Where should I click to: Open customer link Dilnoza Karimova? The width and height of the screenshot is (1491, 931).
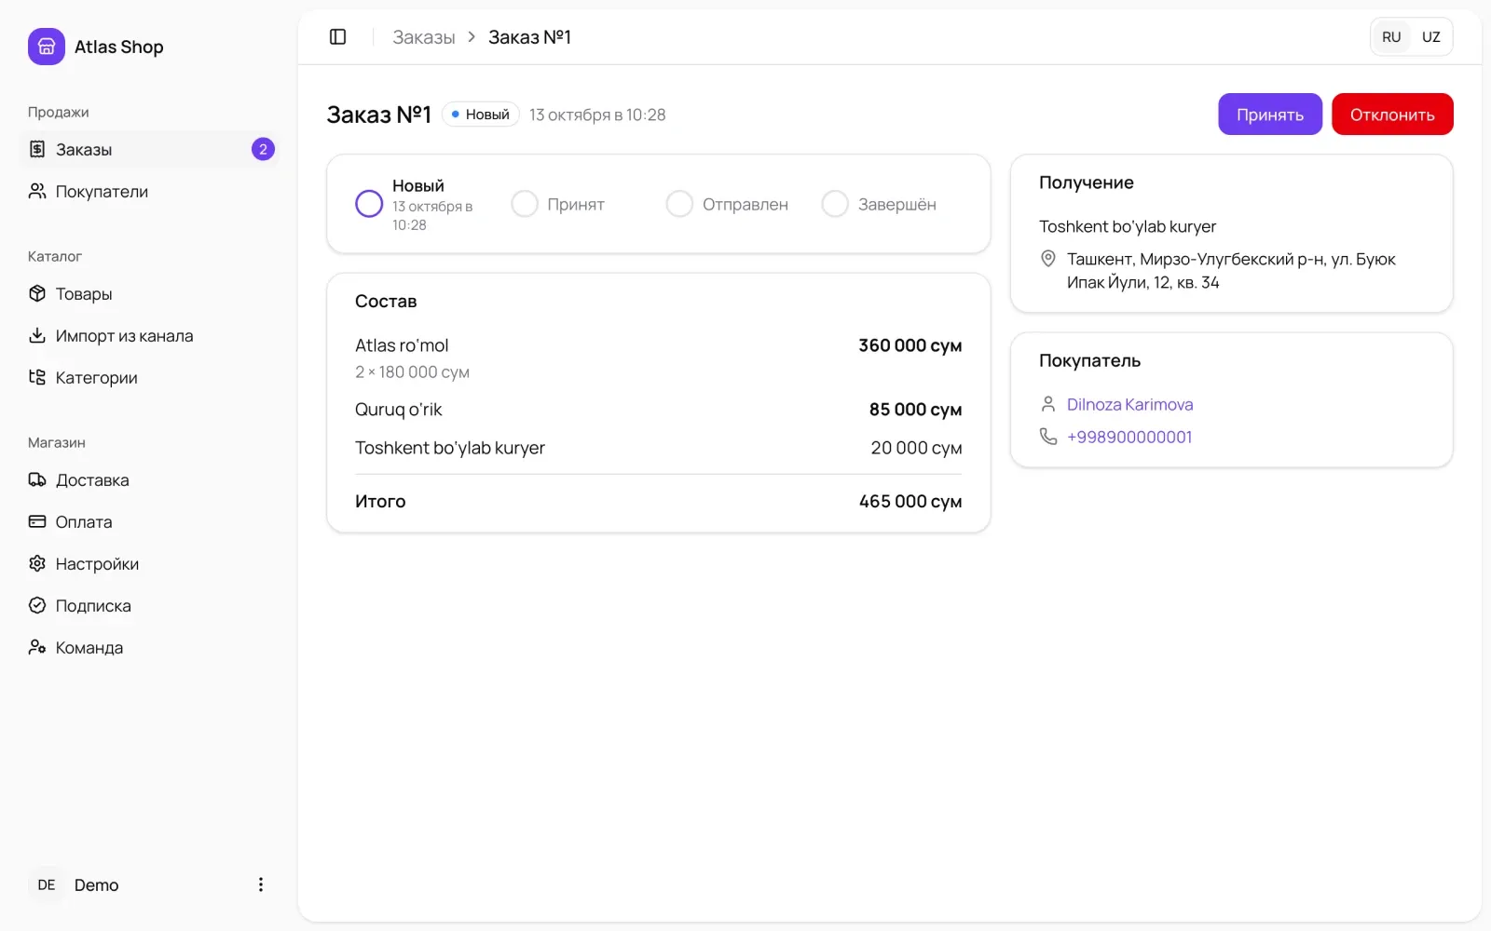point(1129,404)
